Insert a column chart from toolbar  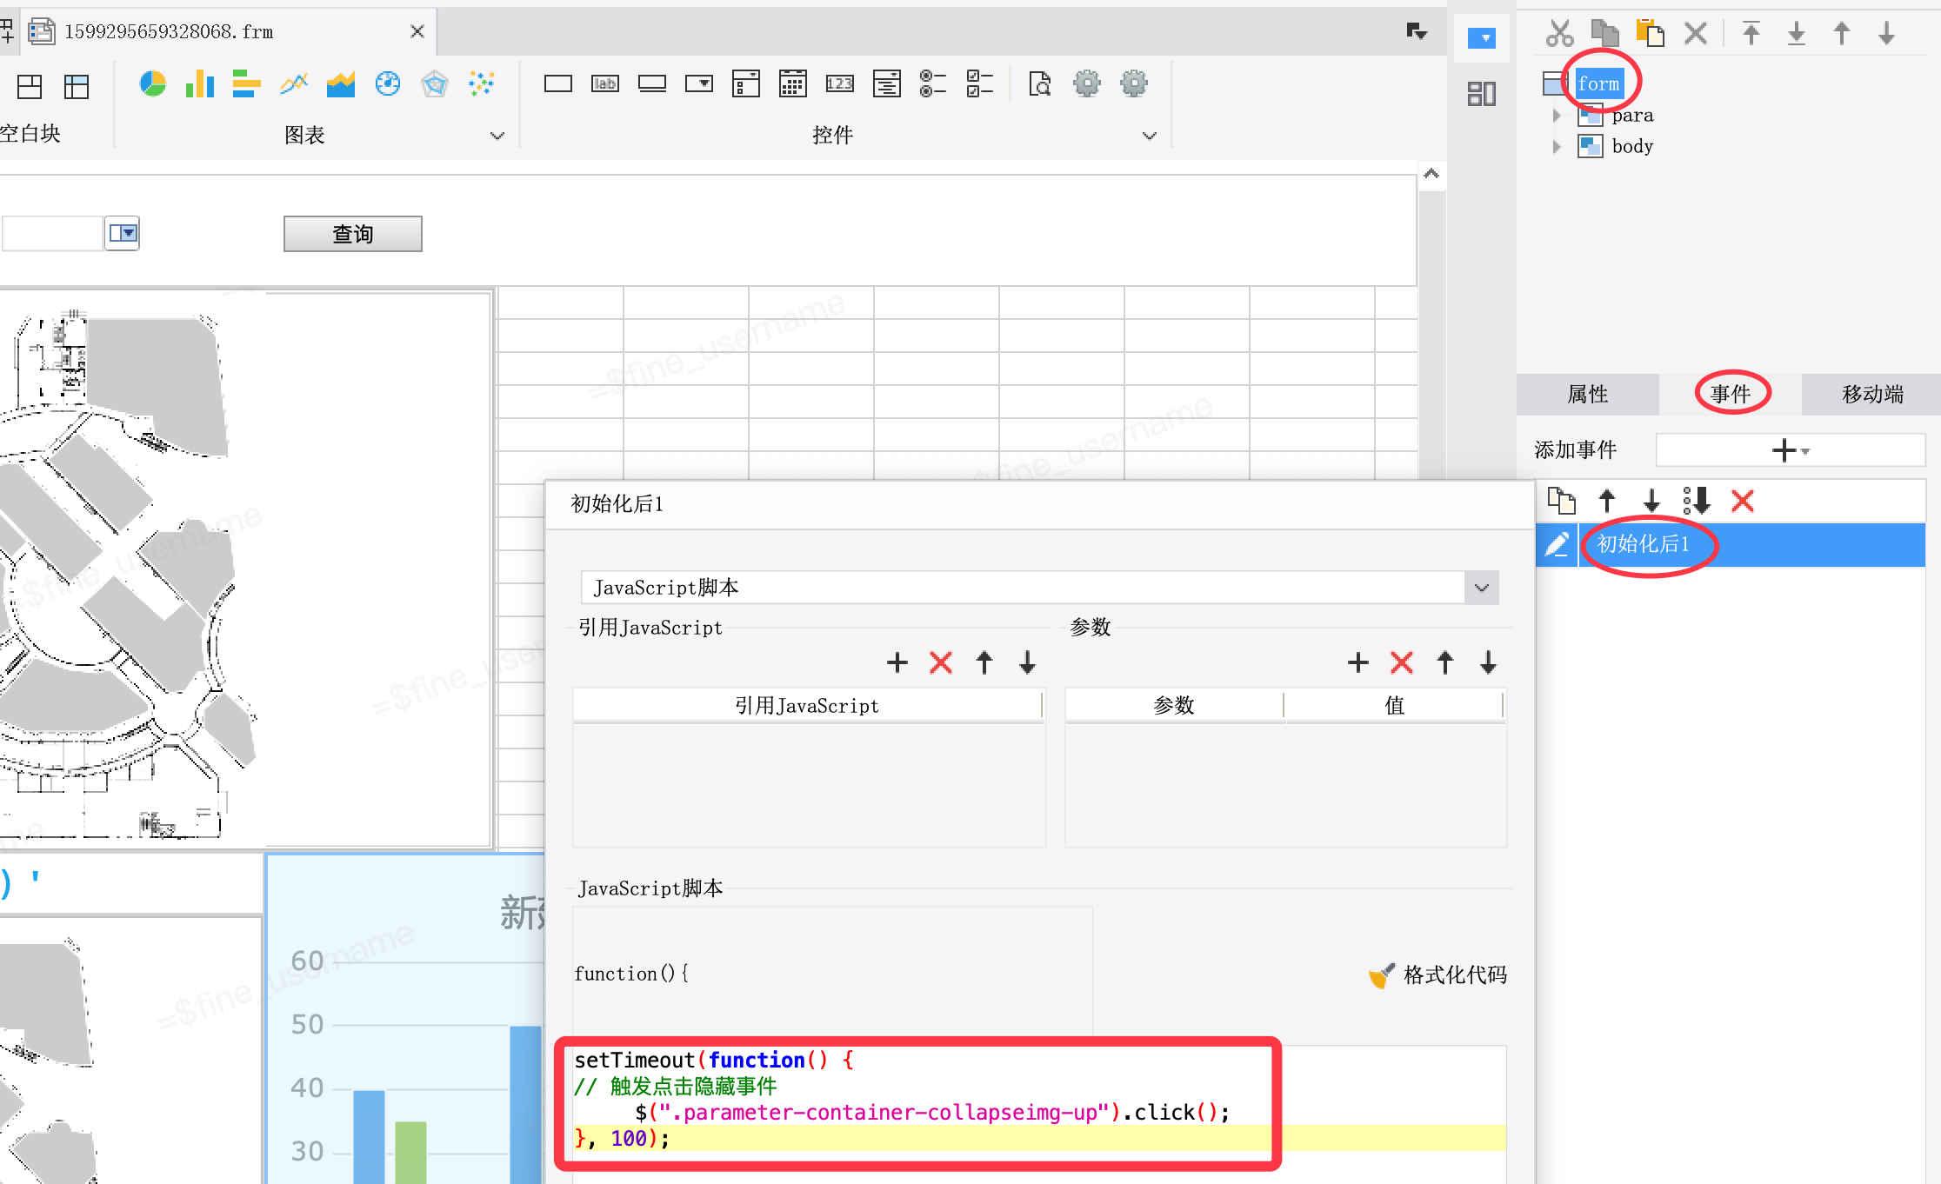pos(200,84)
